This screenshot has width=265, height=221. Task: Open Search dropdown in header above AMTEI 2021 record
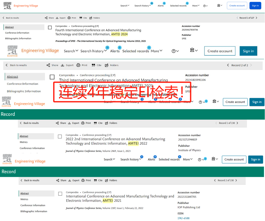click(x=109, y=159)
